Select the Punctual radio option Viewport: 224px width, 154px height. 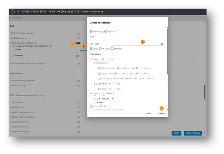coord(106,32)
